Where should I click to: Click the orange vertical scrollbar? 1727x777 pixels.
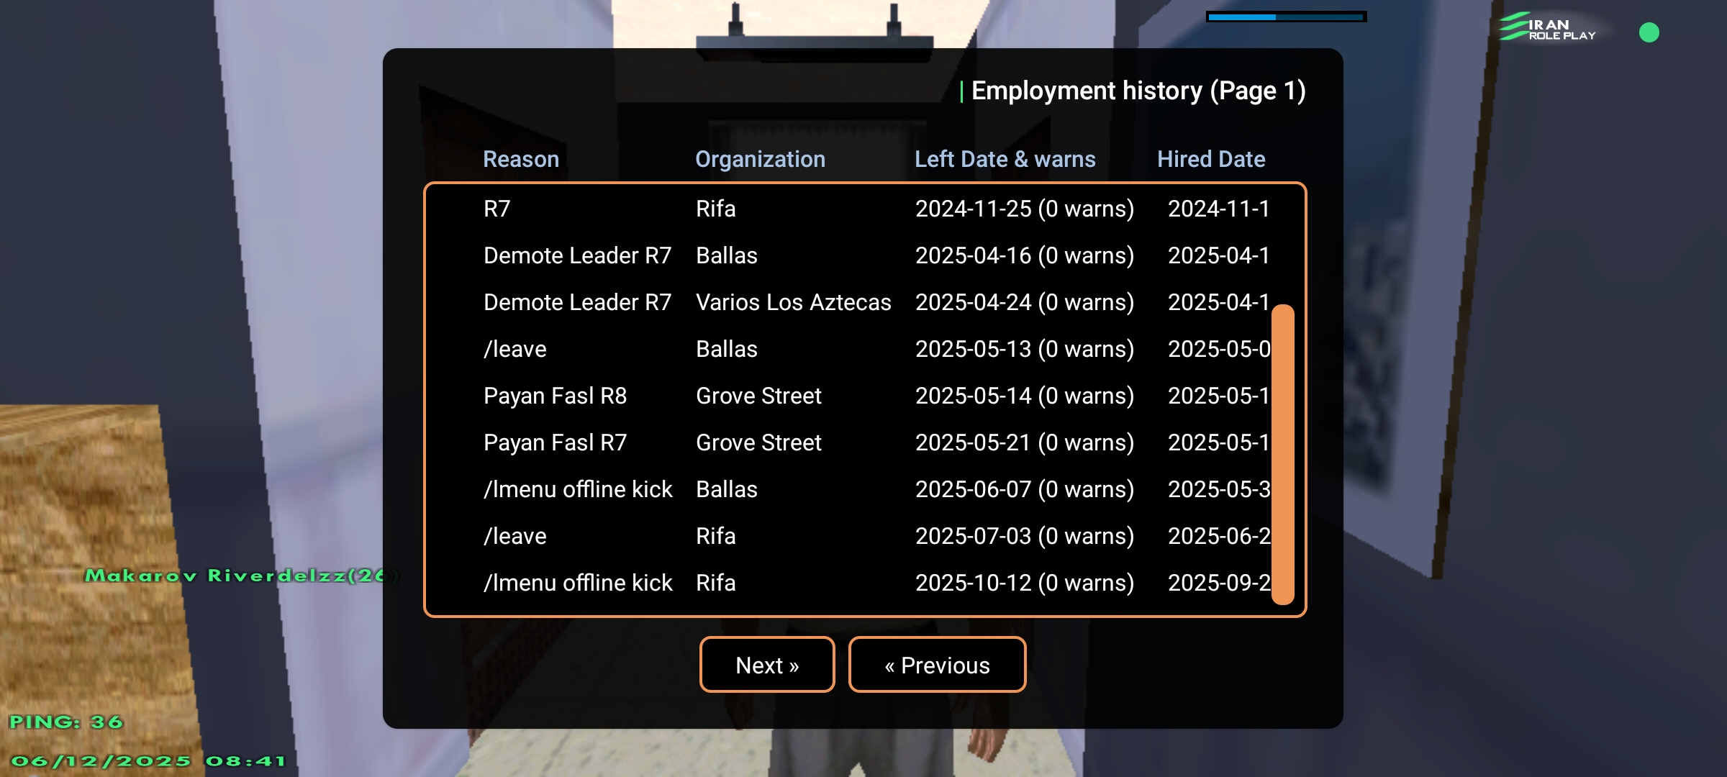coord(1282,453)
